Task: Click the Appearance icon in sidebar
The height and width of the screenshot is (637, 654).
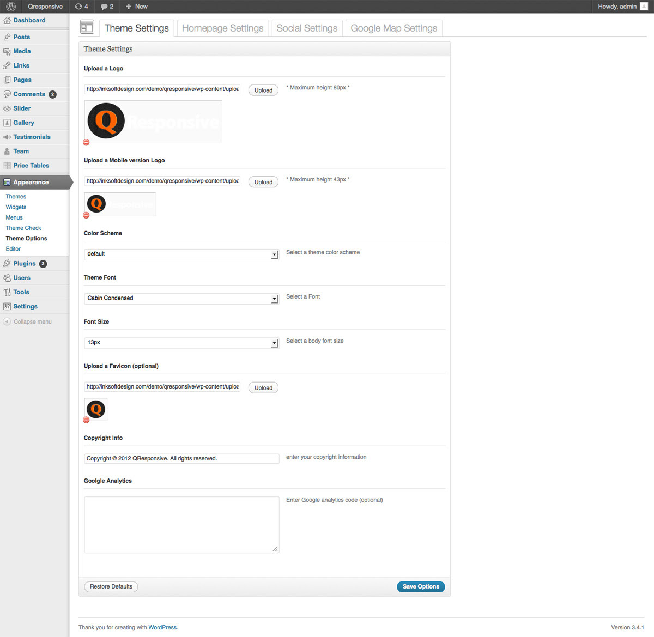Action: pos(7,183)
